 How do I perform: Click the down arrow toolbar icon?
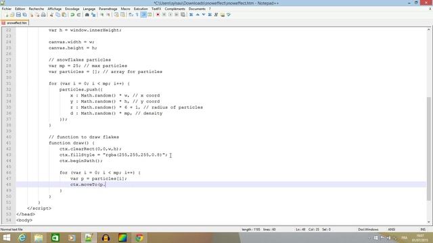[x=204, y=15]
